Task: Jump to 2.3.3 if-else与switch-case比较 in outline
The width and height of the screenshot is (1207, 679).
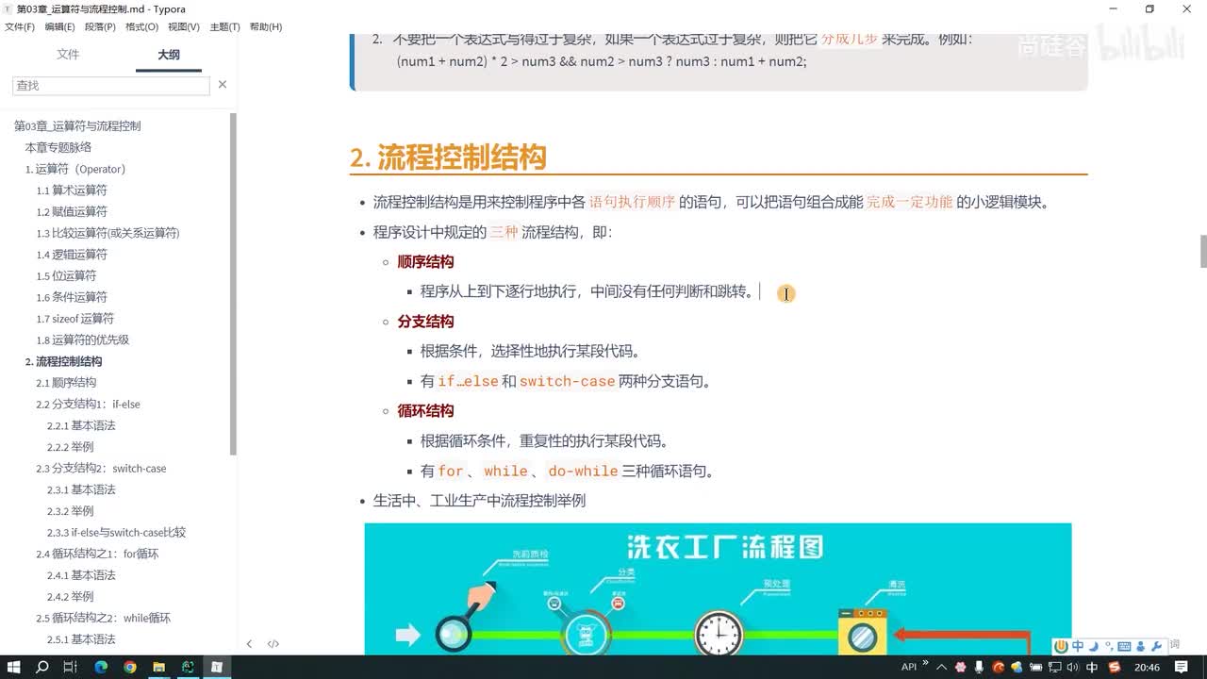Action: click(x=117, y=533)
